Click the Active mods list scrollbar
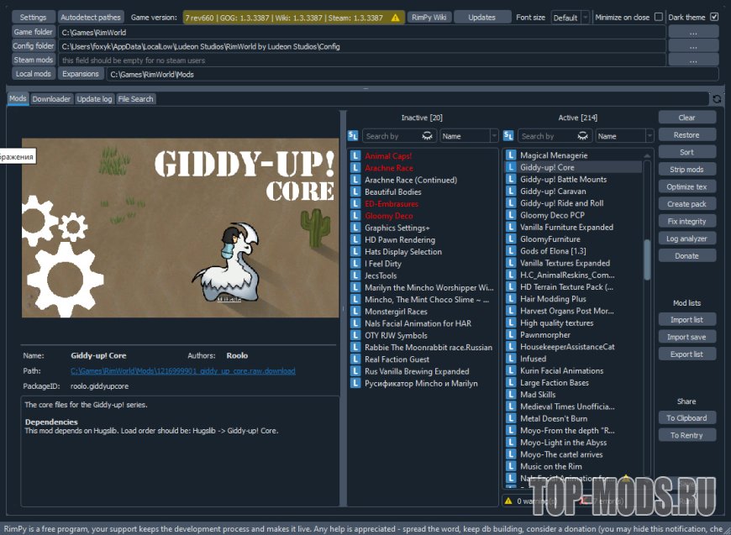The height and width of the screenshot is (535, 731). (647, 260)
